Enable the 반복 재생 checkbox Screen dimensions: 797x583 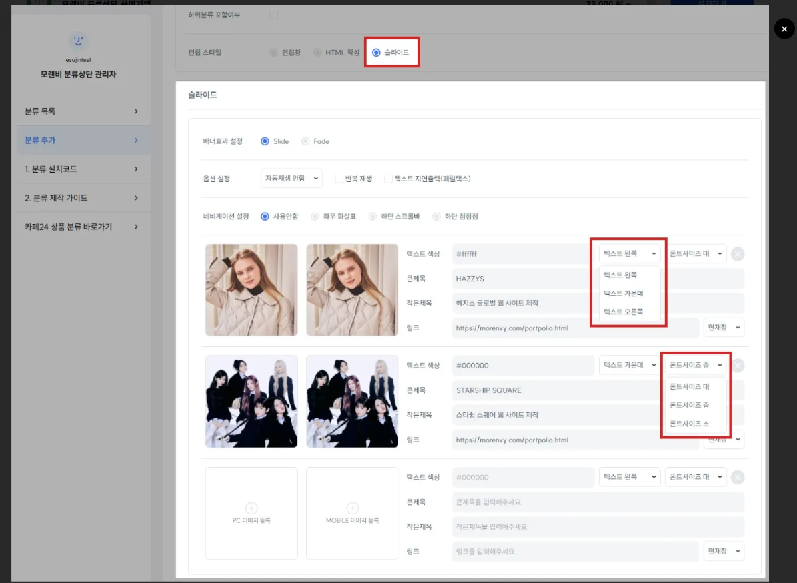click(339, 179)
